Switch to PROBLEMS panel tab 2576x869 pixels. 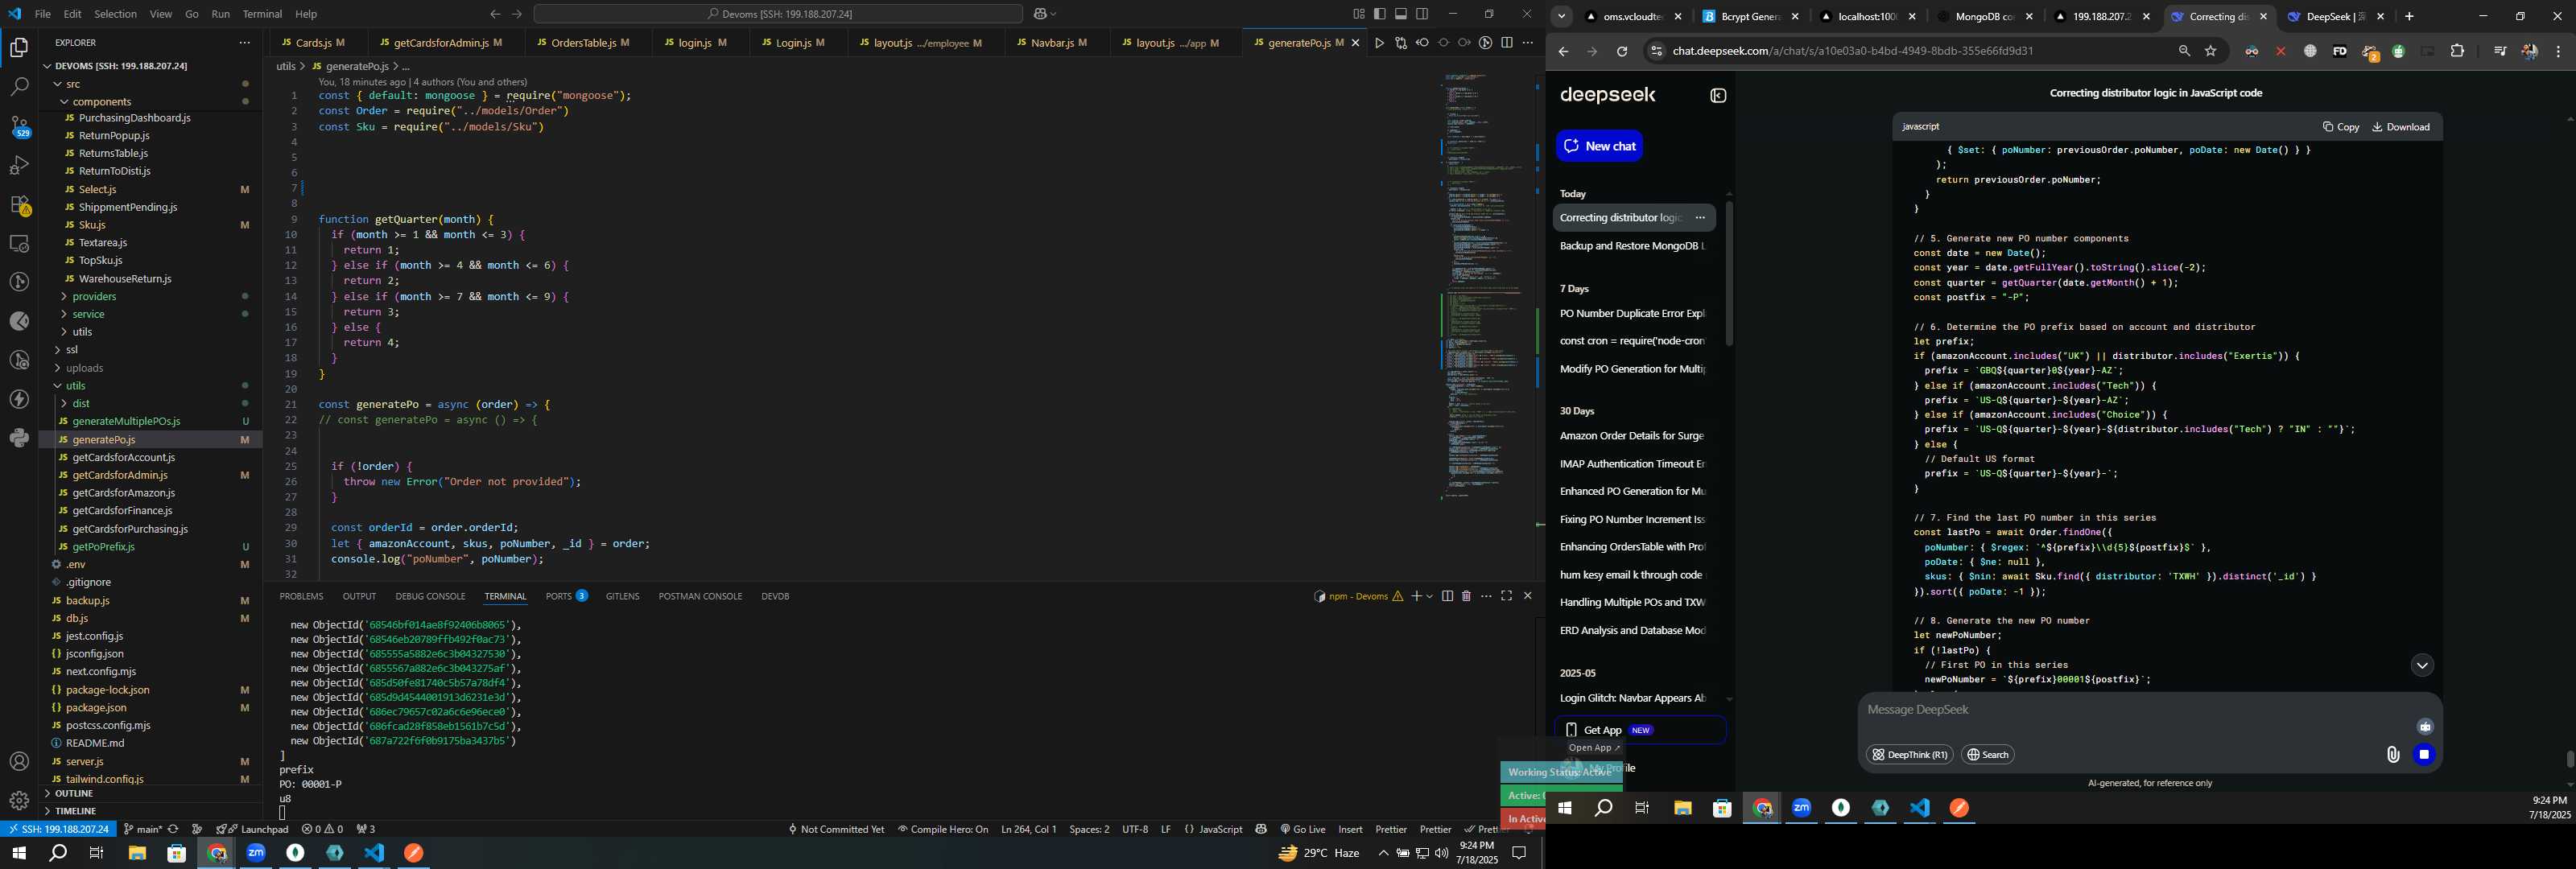click(x=301, y=596)
